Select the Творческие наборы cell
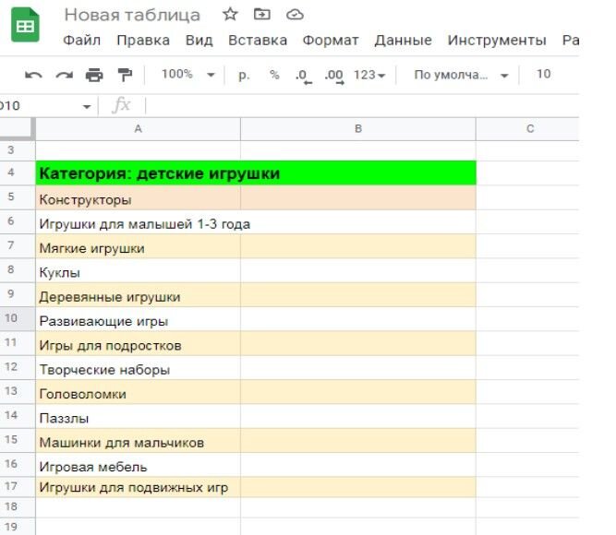Screen dimensions: 616x535 (x=138, y=368)
